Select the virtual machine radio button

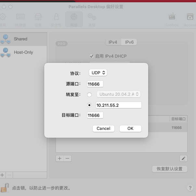[89, 94]
